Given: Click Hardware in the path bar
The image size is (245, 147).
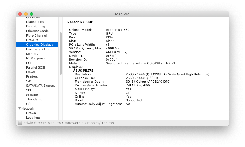Looking at the screenshot, I should [72, 123].
